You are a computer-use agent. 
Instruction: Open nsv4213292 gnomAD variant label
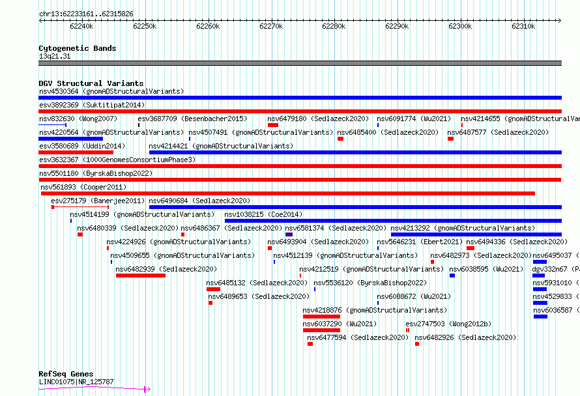(x=463, y=228)
